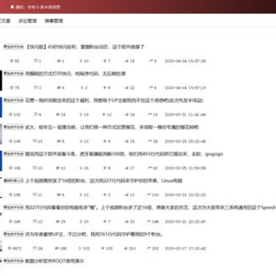Click like icon showing 24
The width and height of the screenshot is (276, 276).
pyautogui.click(x=127, y=114)
